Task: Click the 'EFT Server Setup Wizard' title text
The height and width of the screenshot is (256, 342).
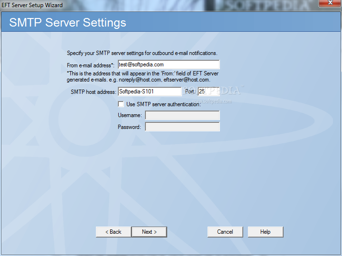Action: point(32,5)
